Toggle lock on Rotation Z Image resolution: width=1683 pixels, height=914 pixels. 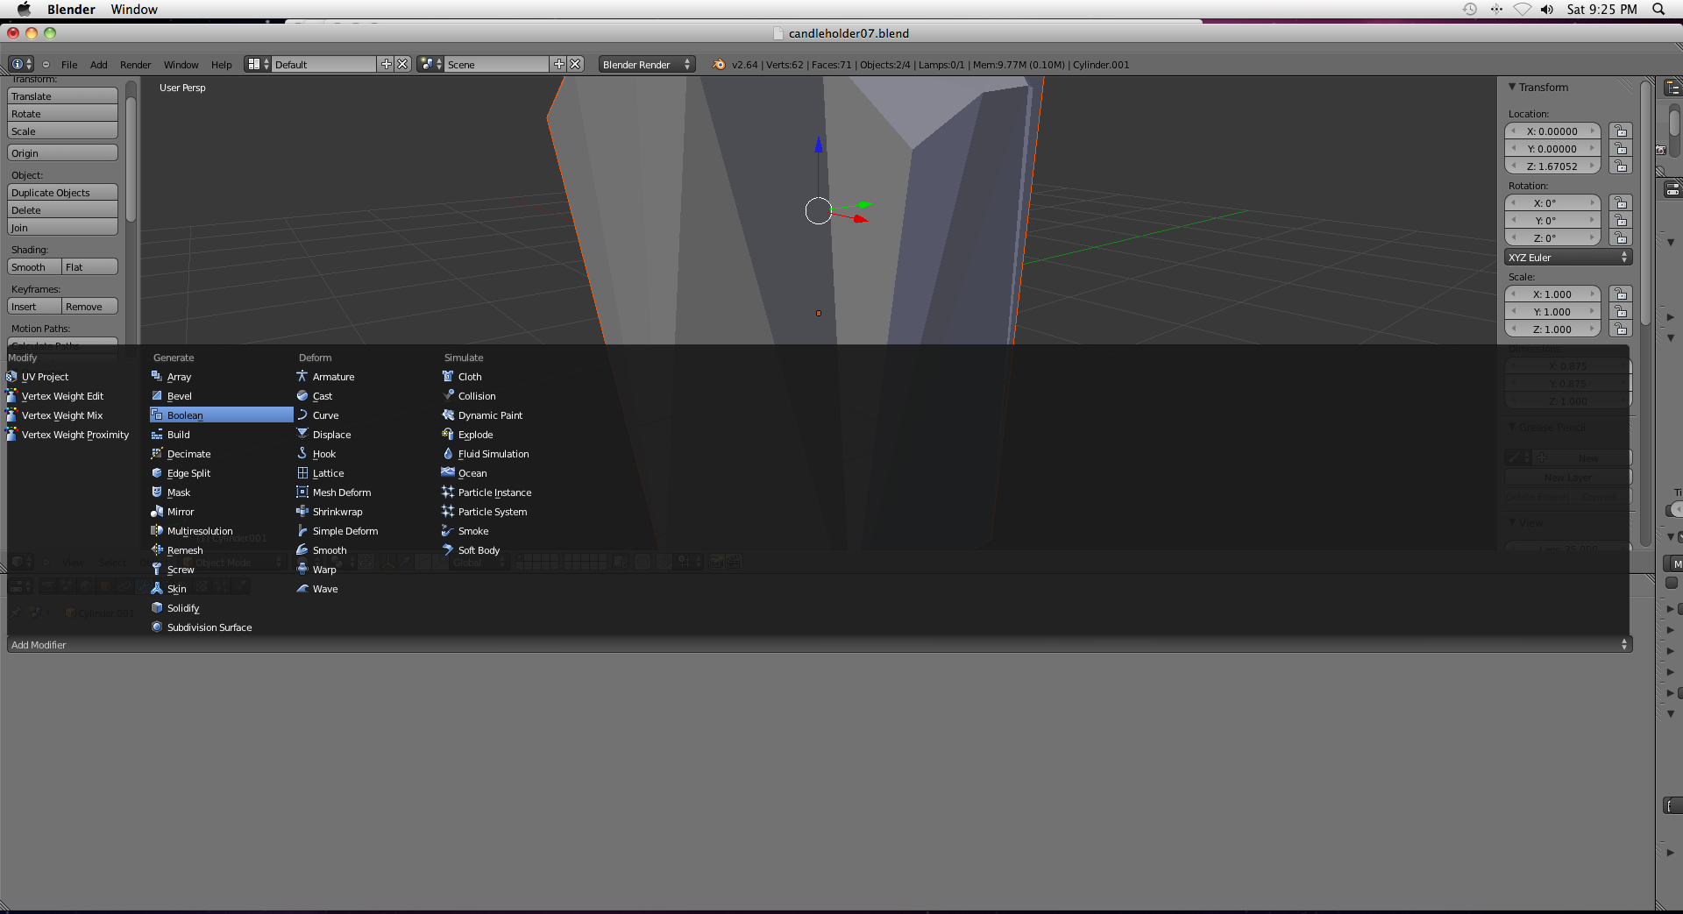[x=1621, y=238]
